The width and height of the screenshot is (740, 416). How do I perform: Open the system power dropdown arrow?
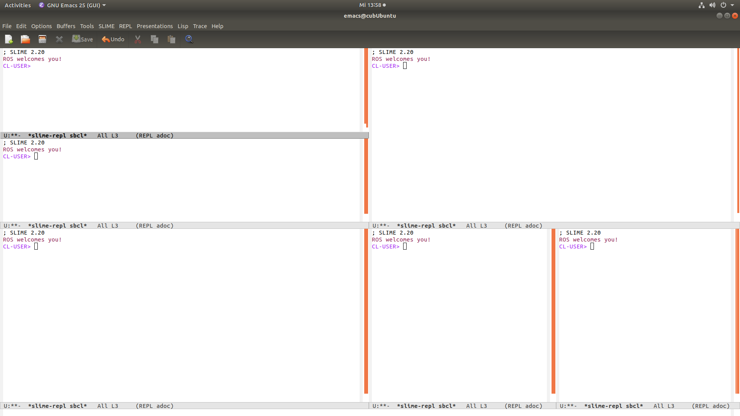[x=732, y=5]
